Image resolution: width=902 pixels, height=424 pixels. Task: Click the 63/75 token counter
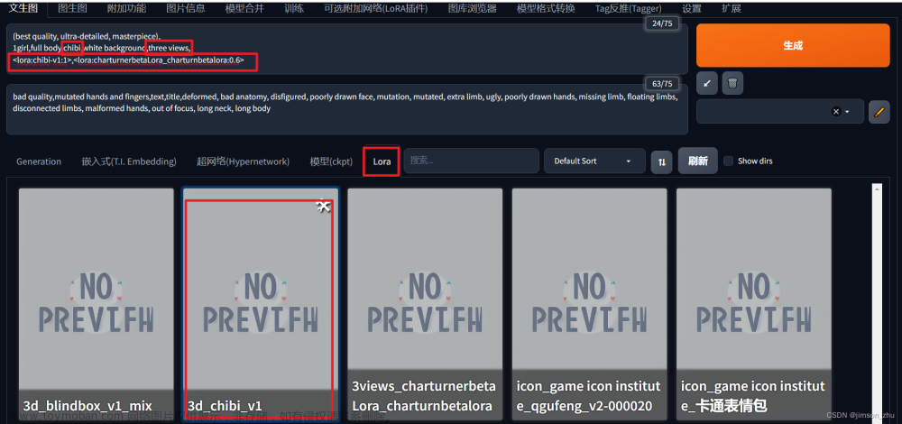point(661,84)
